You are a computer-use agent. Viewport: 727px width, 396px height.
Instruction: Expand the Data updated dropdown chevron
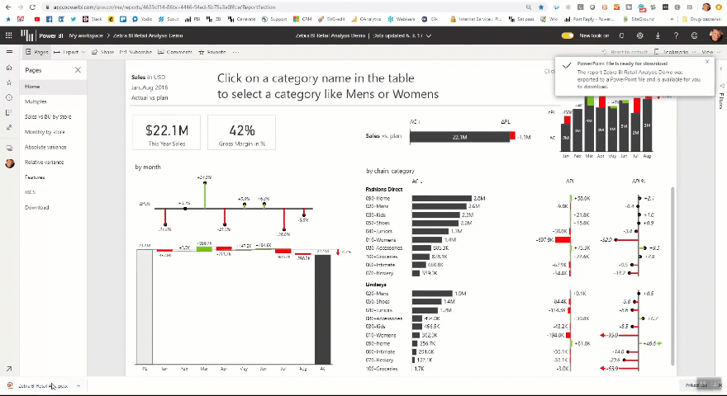click(429, 35)
